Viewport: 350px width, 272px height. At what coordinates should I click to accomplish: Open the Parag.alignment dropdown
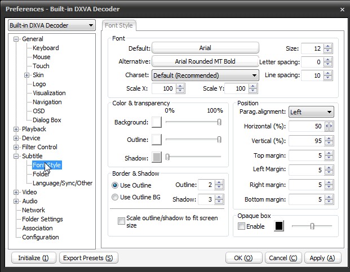(x=311, y=112)
